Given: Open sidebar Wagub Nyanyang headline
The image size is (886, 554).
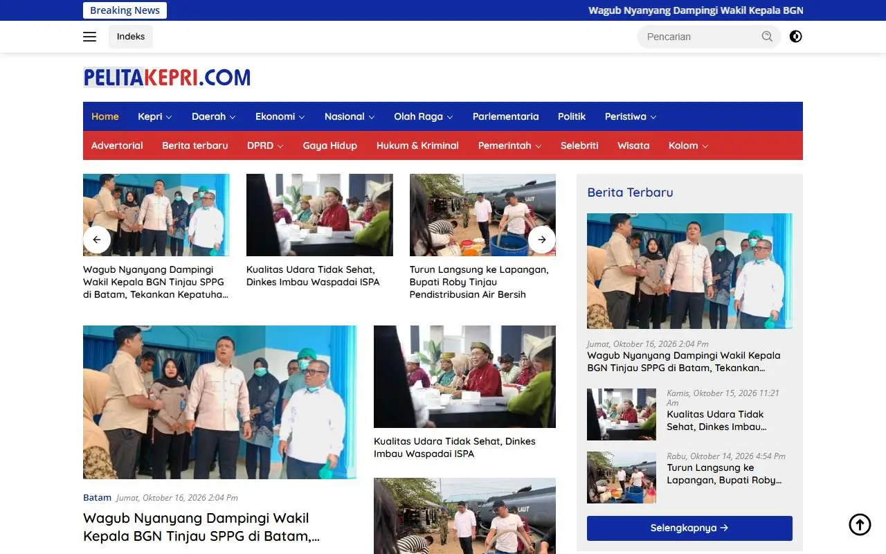Looking at the screenshot, I should pos(684,361).
